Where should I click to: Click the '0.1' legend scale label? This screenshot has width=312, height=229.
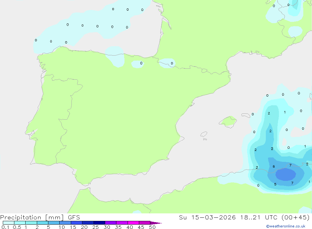coord(5,227)
